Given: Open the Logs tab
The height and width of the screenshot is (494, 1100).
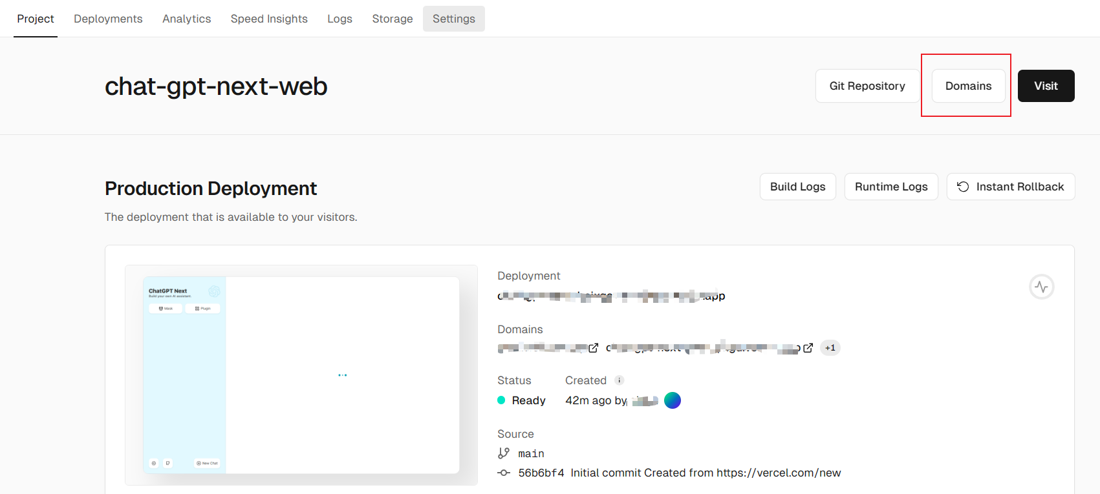Looking at the screenshot, I should [x=340, y=19].
